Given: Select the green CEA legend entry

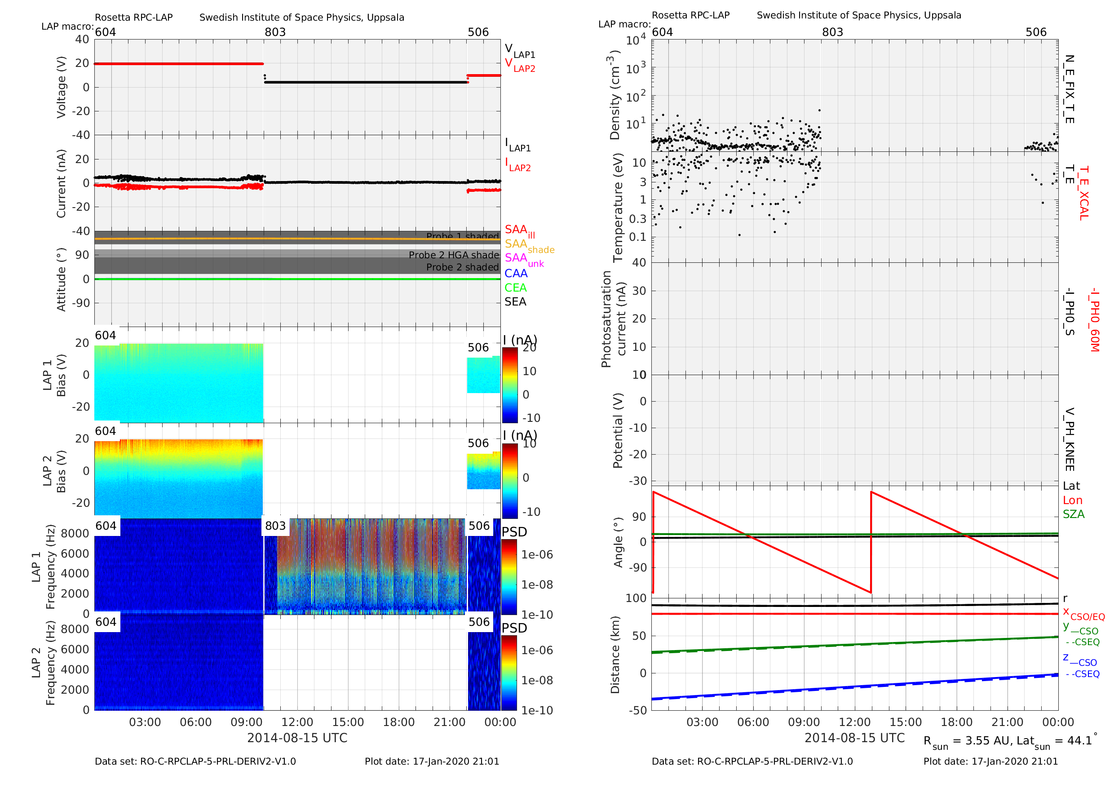Looking at the screenshot, I should (x=515, y=288).
